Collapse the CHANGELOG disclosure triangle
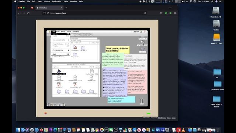 click(125, 56)
